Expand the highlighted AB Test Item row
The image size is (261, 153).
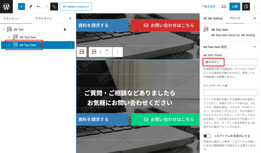pos(9,45)
